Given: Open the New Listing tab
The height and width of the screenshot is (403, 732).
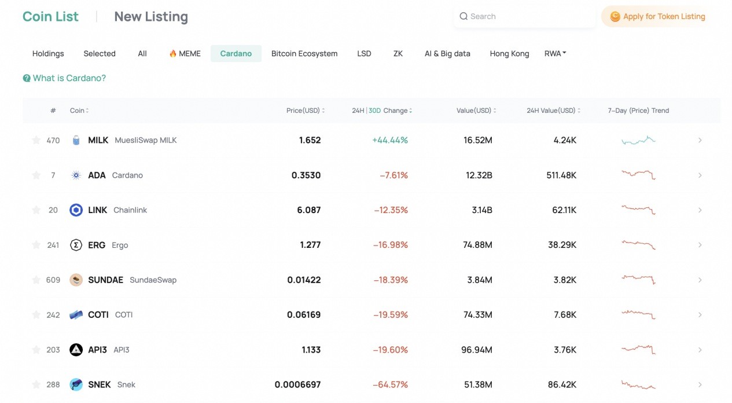Looking at the screenshot, I should 151,17.
